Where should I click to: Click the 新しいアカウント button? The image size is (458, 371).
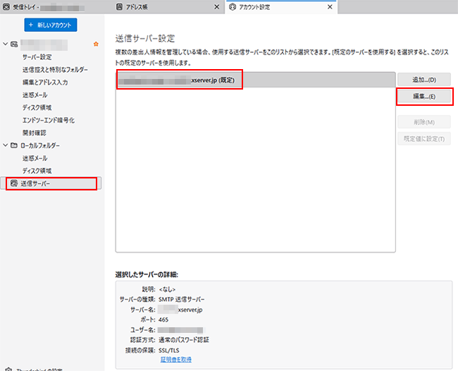(51, 25)
